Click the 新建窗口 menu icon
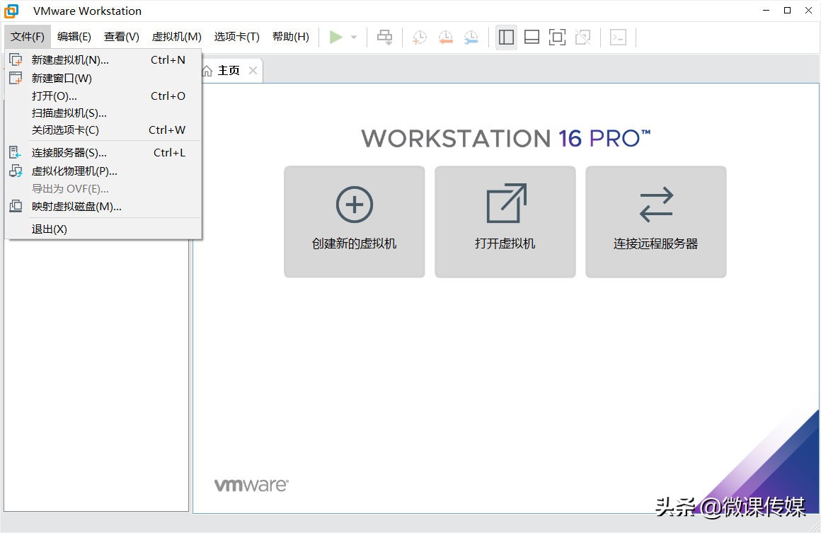 tap(16, 78)
